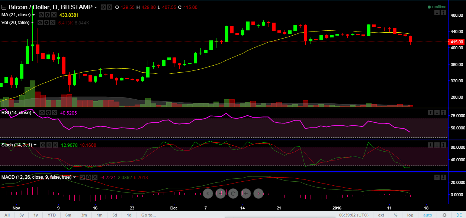This screenshot has width=466, height=218.
Task: Expand the MA (21, close) dropdown arrow
Action: point(34,15)
